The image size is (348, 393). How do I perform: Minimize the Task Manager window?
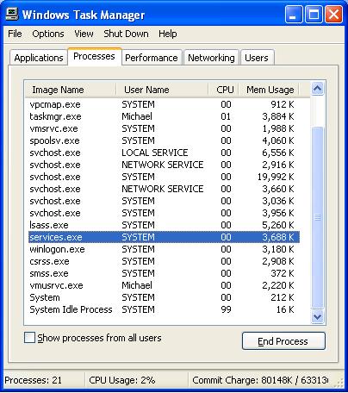coord(294,15)
